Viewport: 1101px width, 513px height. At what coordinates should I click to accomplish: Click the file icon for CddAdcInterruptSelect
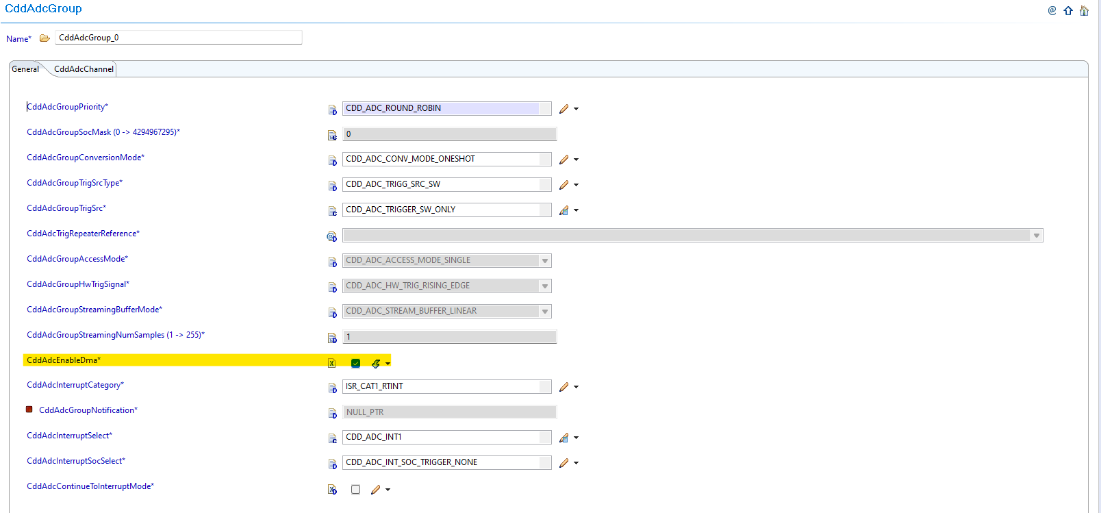332,438
